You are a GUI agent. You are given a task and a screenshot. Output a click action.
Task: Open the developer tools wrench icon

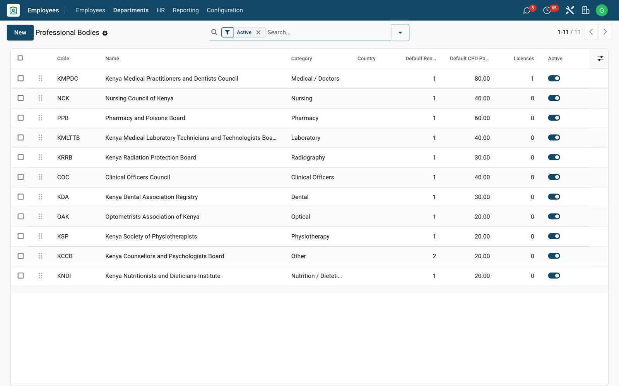click(569, 10)
